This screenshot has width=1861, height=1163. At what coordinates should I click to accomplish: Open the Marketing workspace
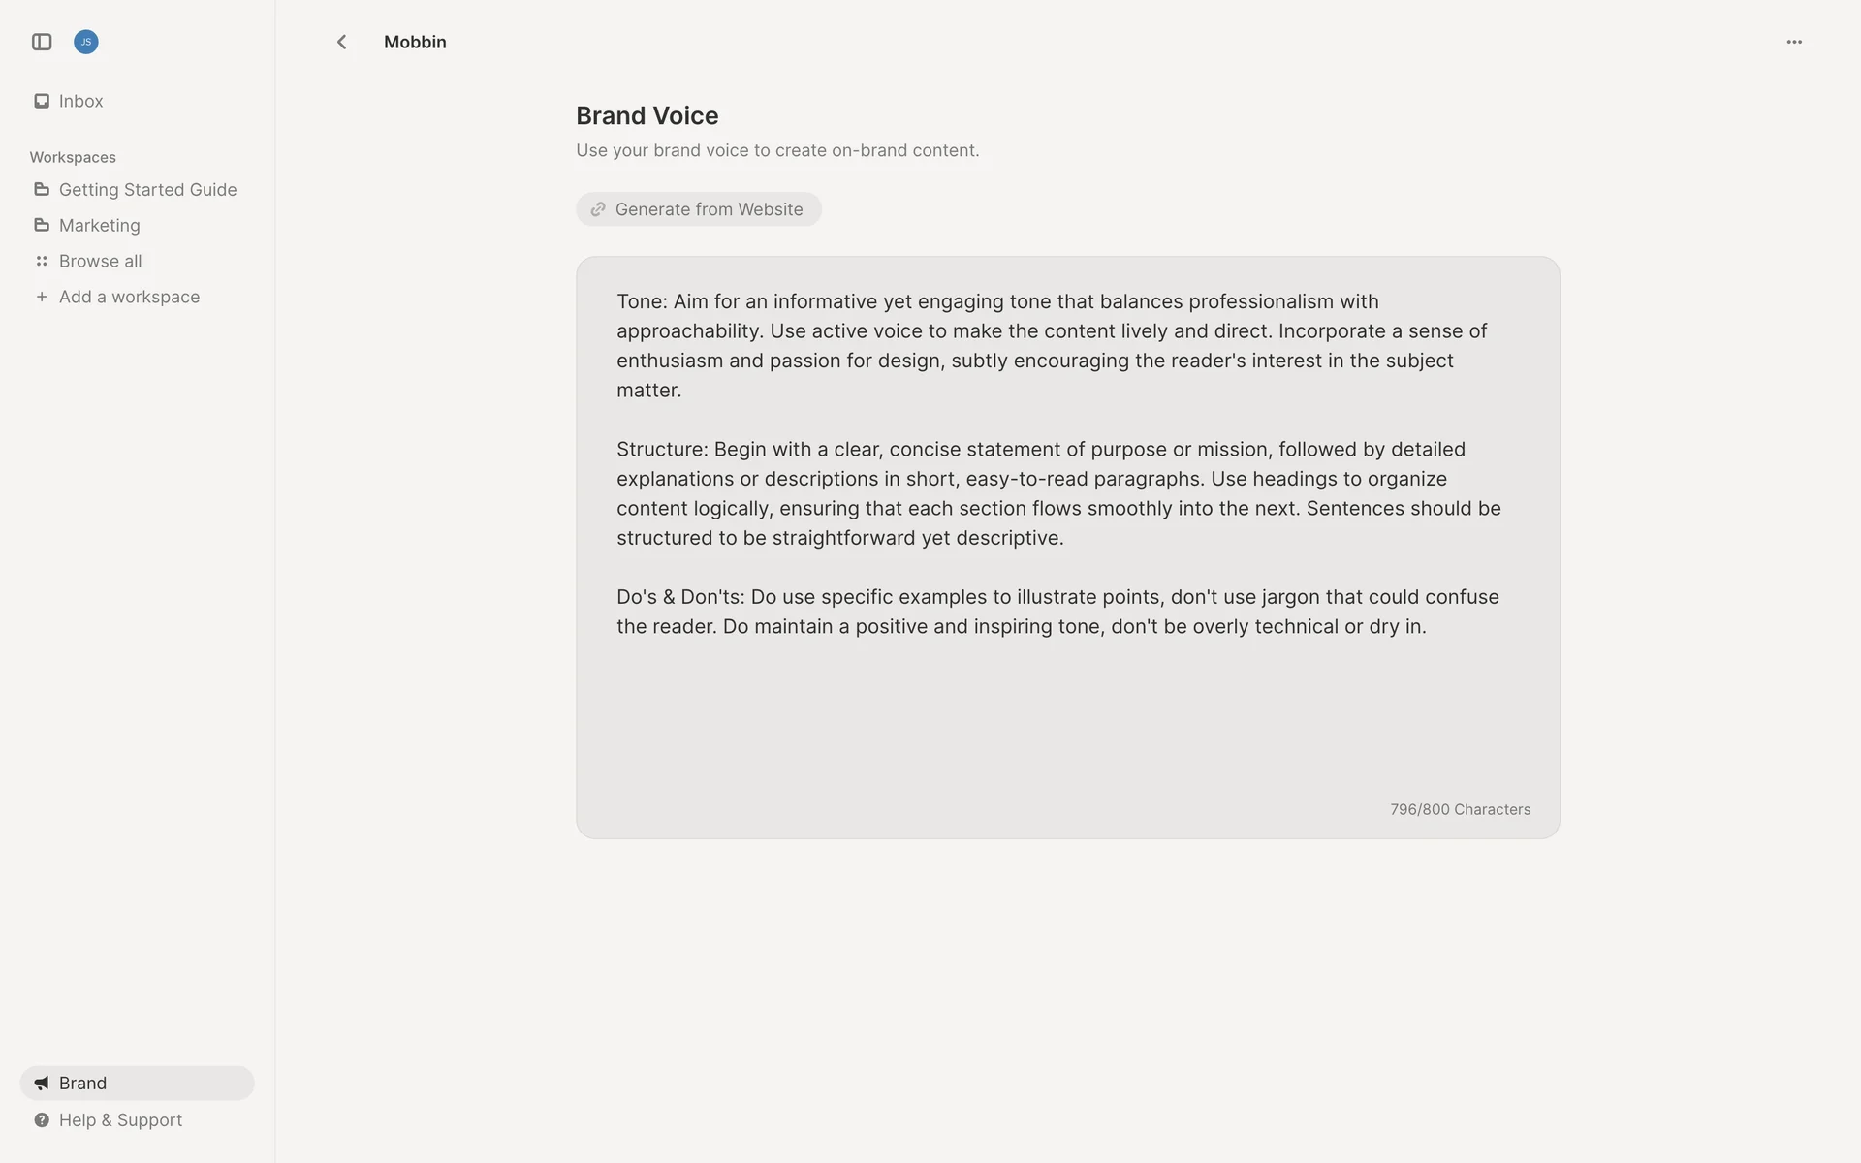(x=100, y=225)
